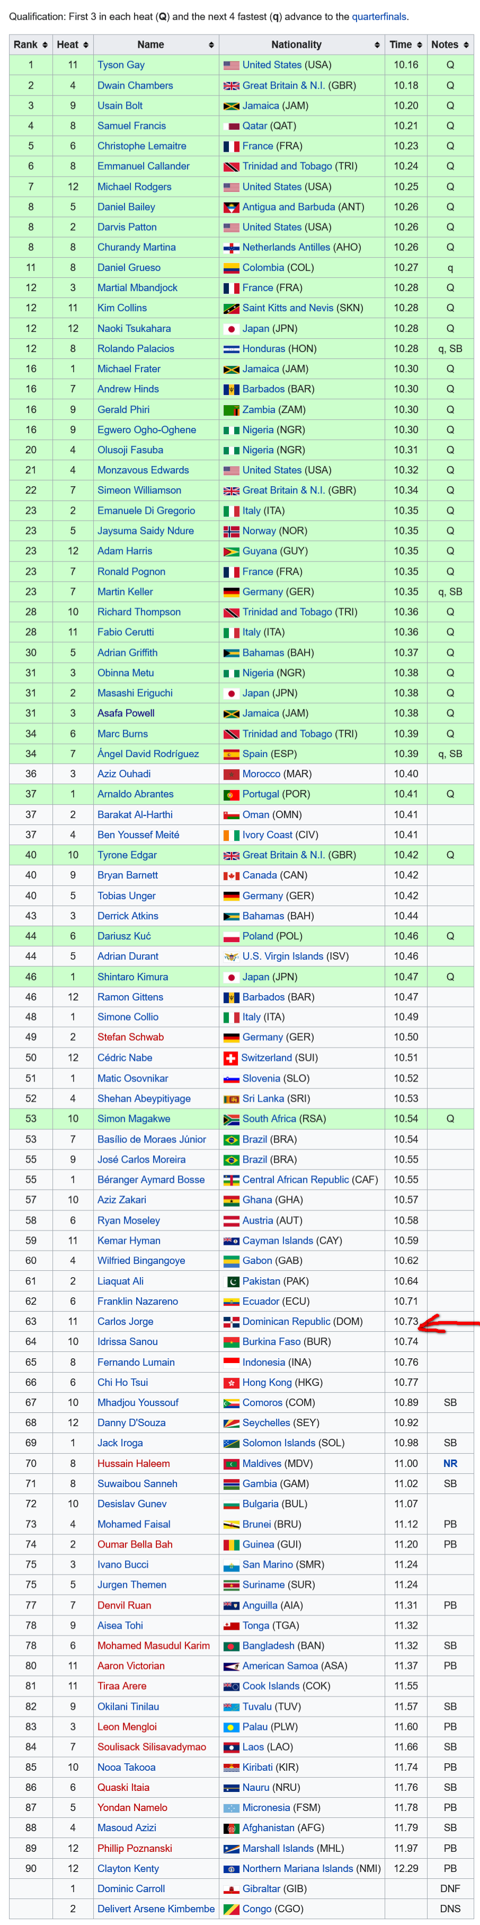Click the Qatar flag icon

tap(232, 126)
